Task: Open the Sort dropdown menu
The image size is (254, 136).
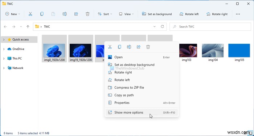Action: point(105,14)
